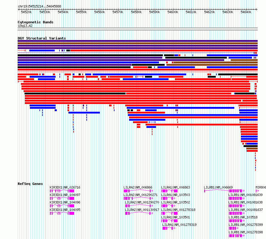Click the LILRB1 NM_006669 gene glyph
Viewport: 266px width, 239px height.
(224, 191)
